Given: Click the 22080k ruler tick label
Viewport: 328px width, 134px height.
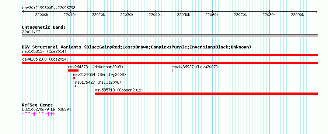Looking at the screenshot, I should pos(269,15).
